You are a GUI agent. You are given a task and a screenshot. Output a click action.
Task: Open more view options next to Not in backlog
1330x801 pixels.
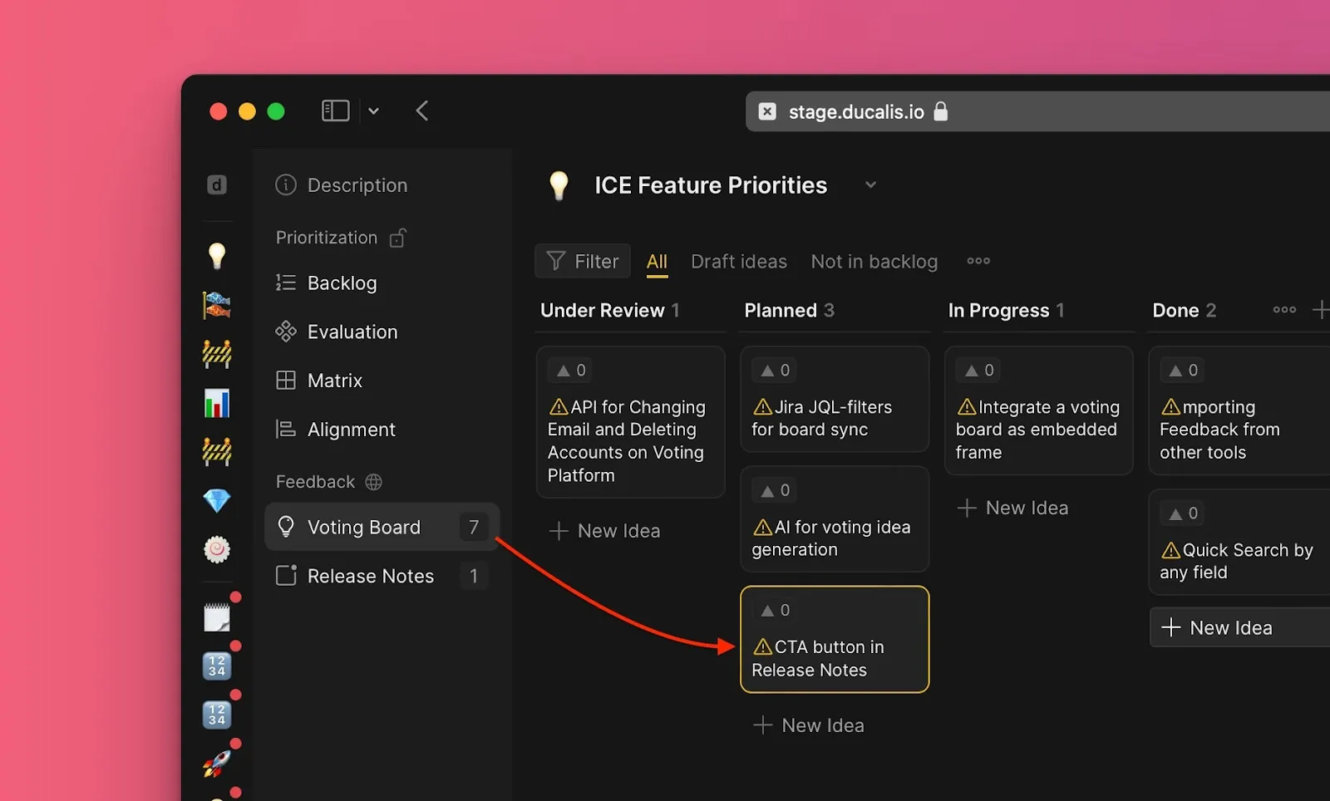[x=978, y=261]
